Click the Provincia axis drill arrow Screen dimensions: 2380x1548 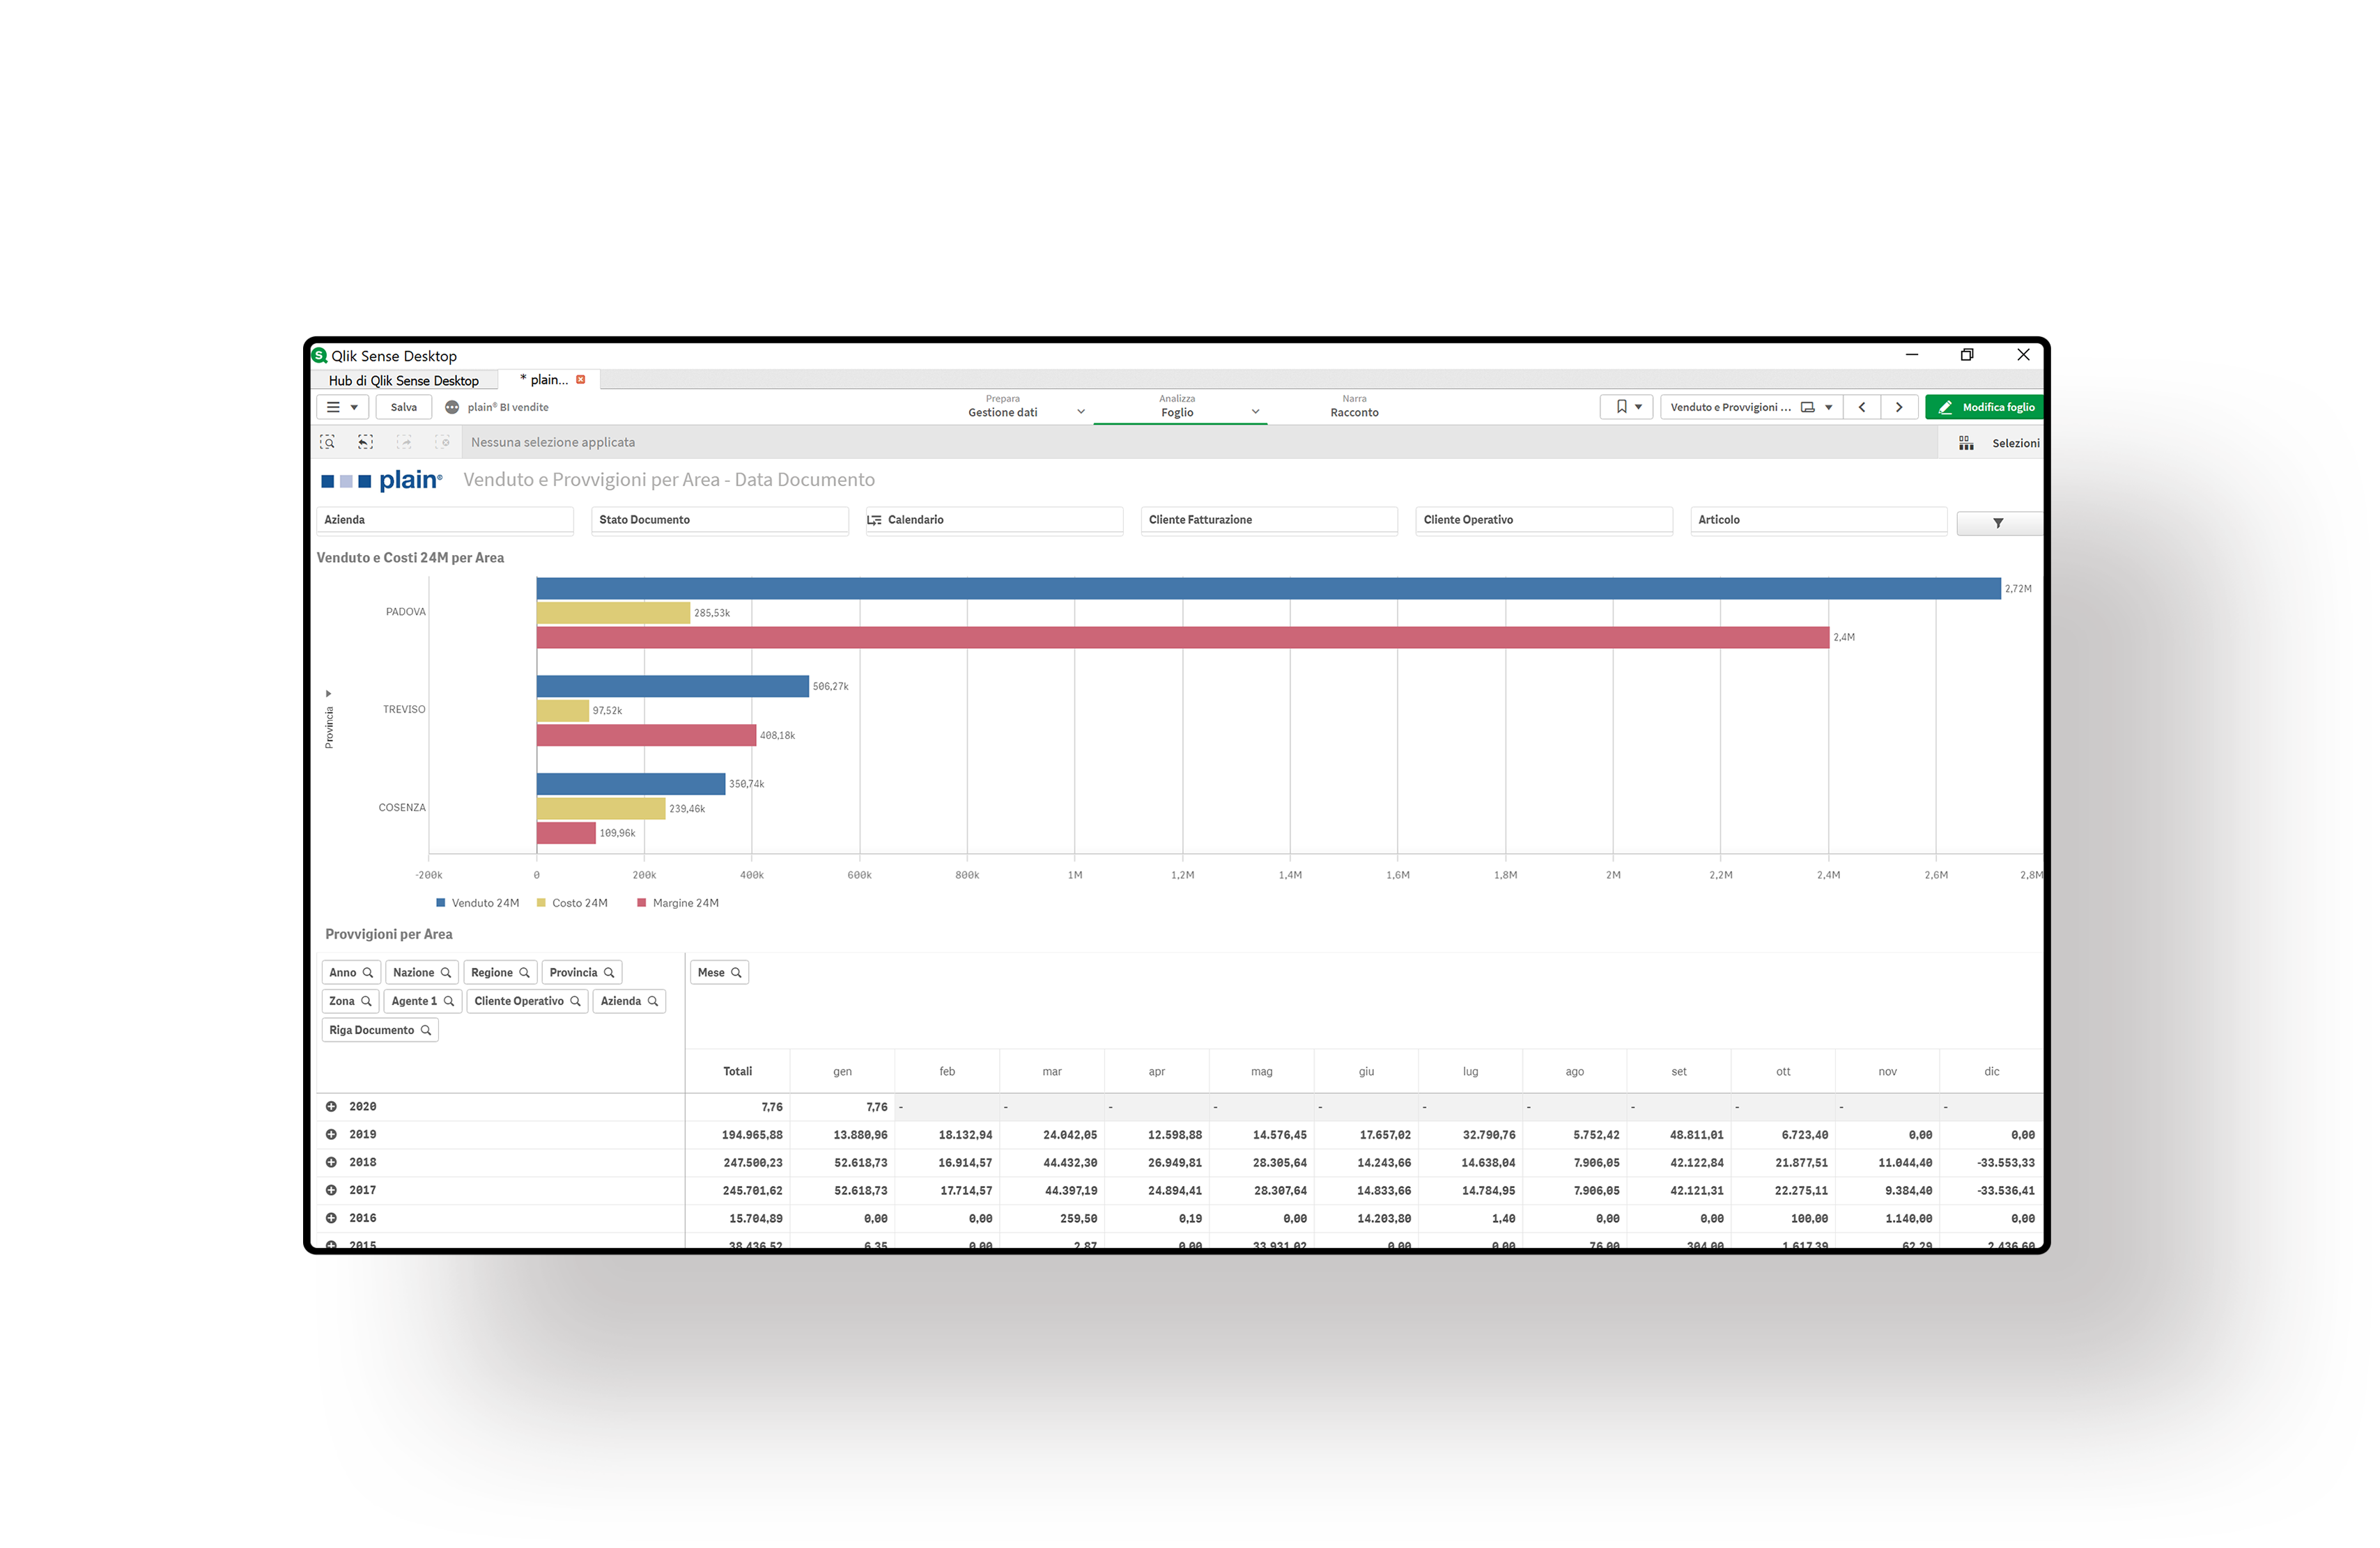(328, 694)
